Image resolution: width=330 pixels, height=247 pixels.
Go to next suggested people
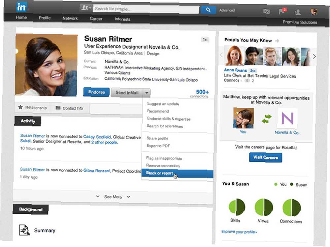click(x=314, y=56)
